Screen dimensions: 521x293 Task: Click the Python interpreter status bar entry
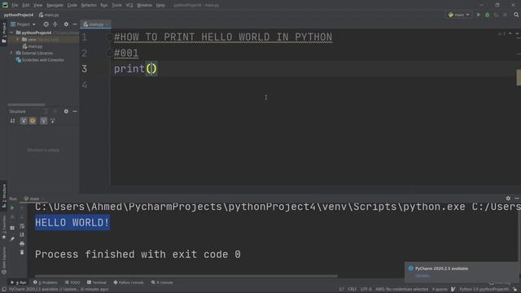click(x=484, y=290)
